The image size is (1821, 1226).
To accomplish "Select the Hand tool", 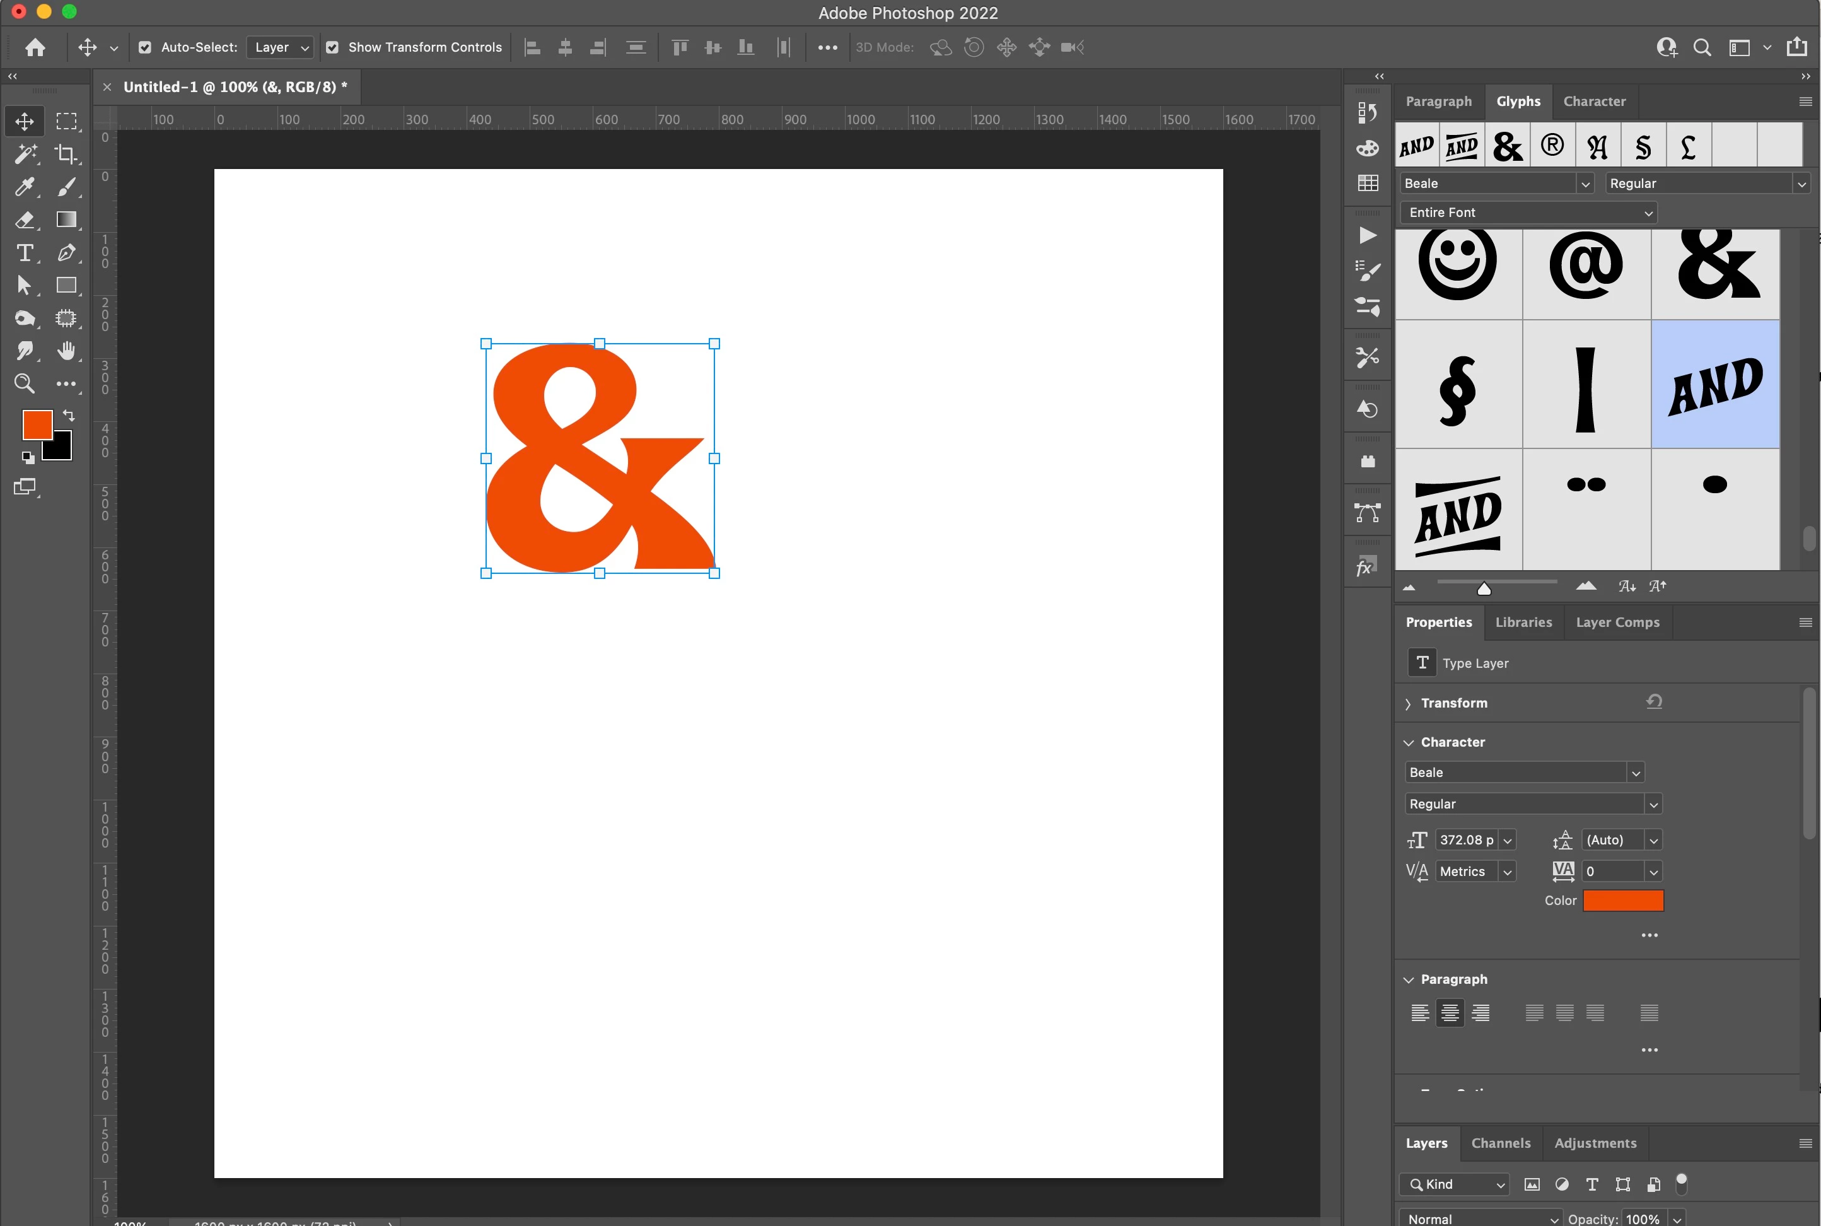I will pyautogui.click(x=66, y=351).
